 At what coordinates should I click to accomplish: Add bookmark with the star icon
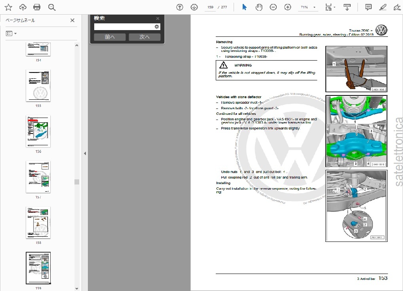8,7
